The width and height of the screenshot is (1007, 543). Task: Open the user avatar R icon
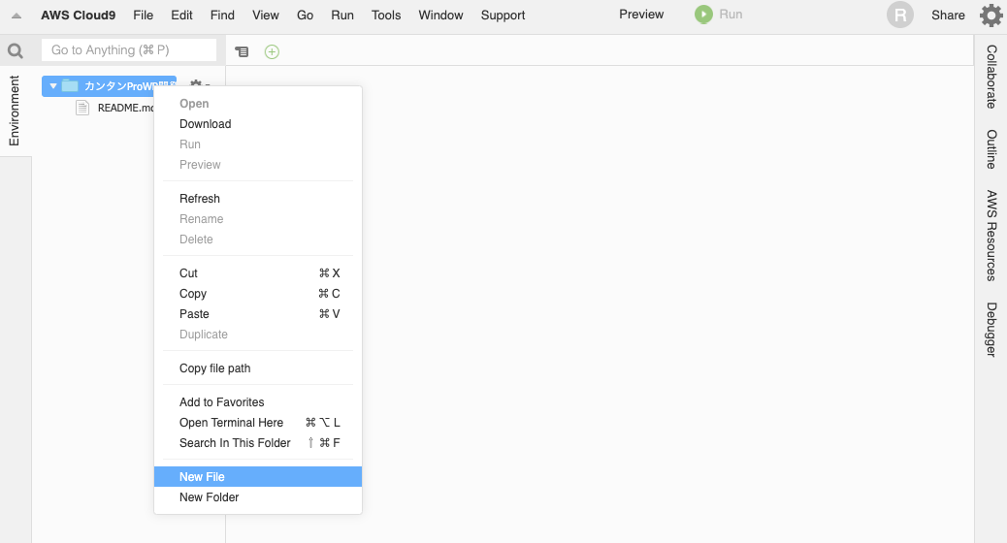coord(899,15)
